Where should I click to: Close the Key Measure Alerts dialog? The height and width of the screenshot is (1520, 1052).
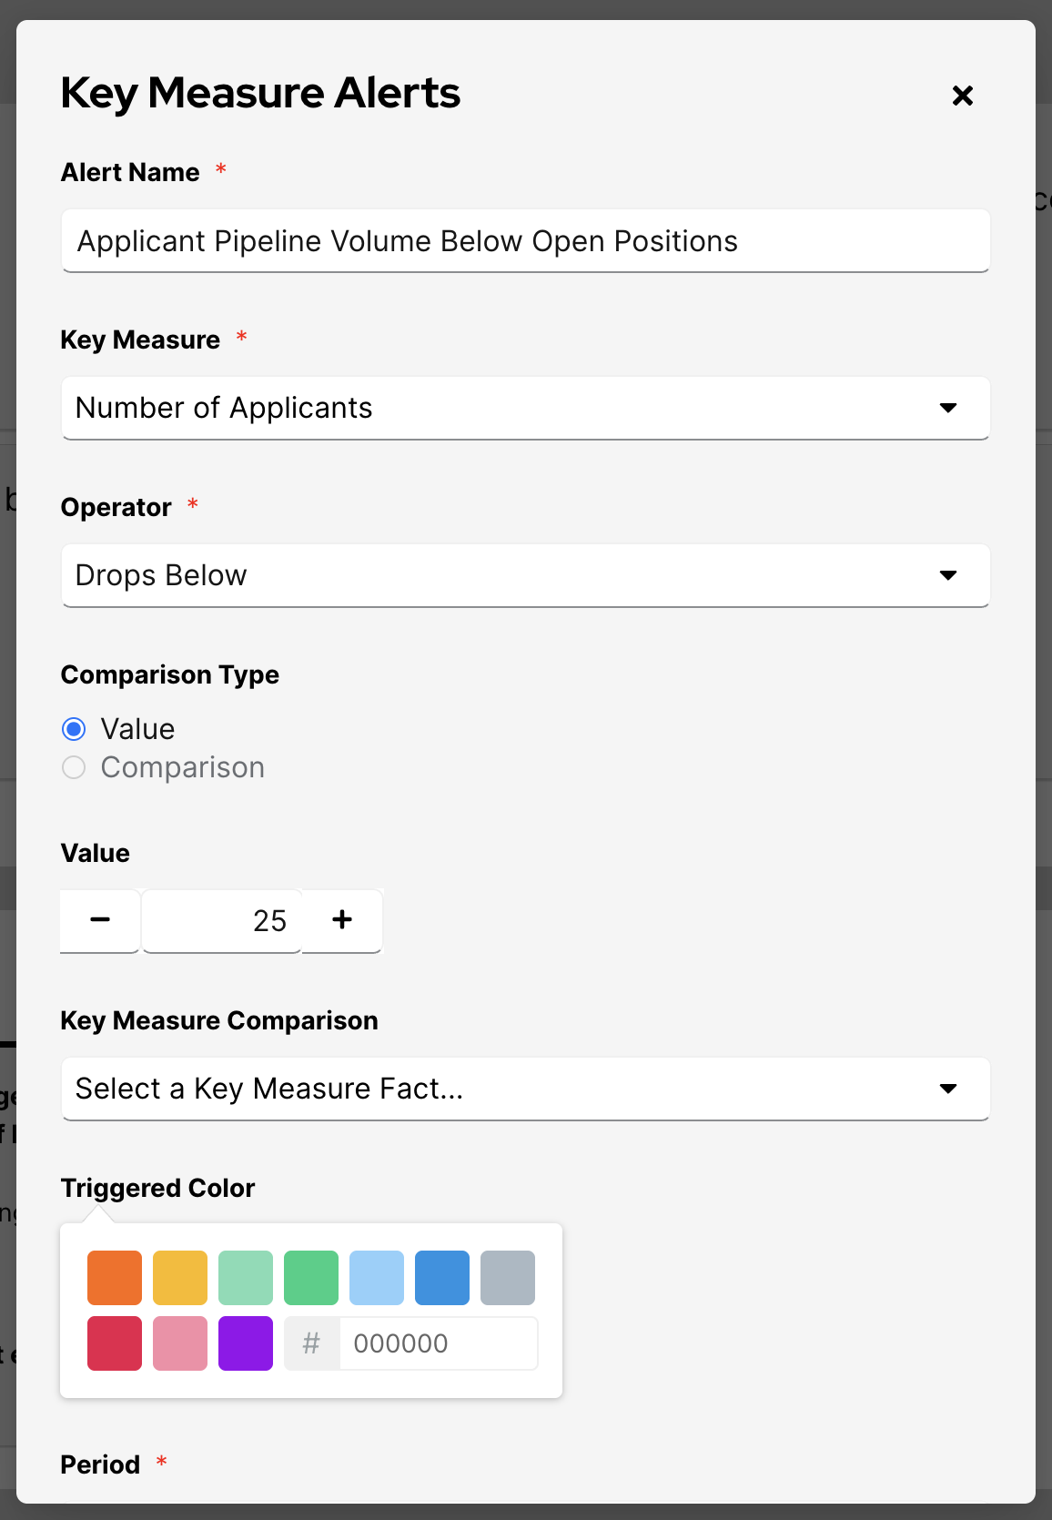click(962, 96)
